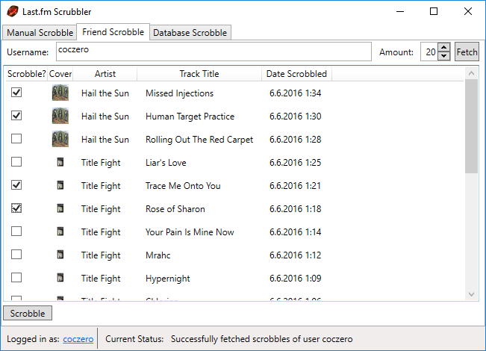This screenshot has width=486, height=351.
Task: Click album cover for Rolling Out The Red Carpet
Action: pos(60,139)
